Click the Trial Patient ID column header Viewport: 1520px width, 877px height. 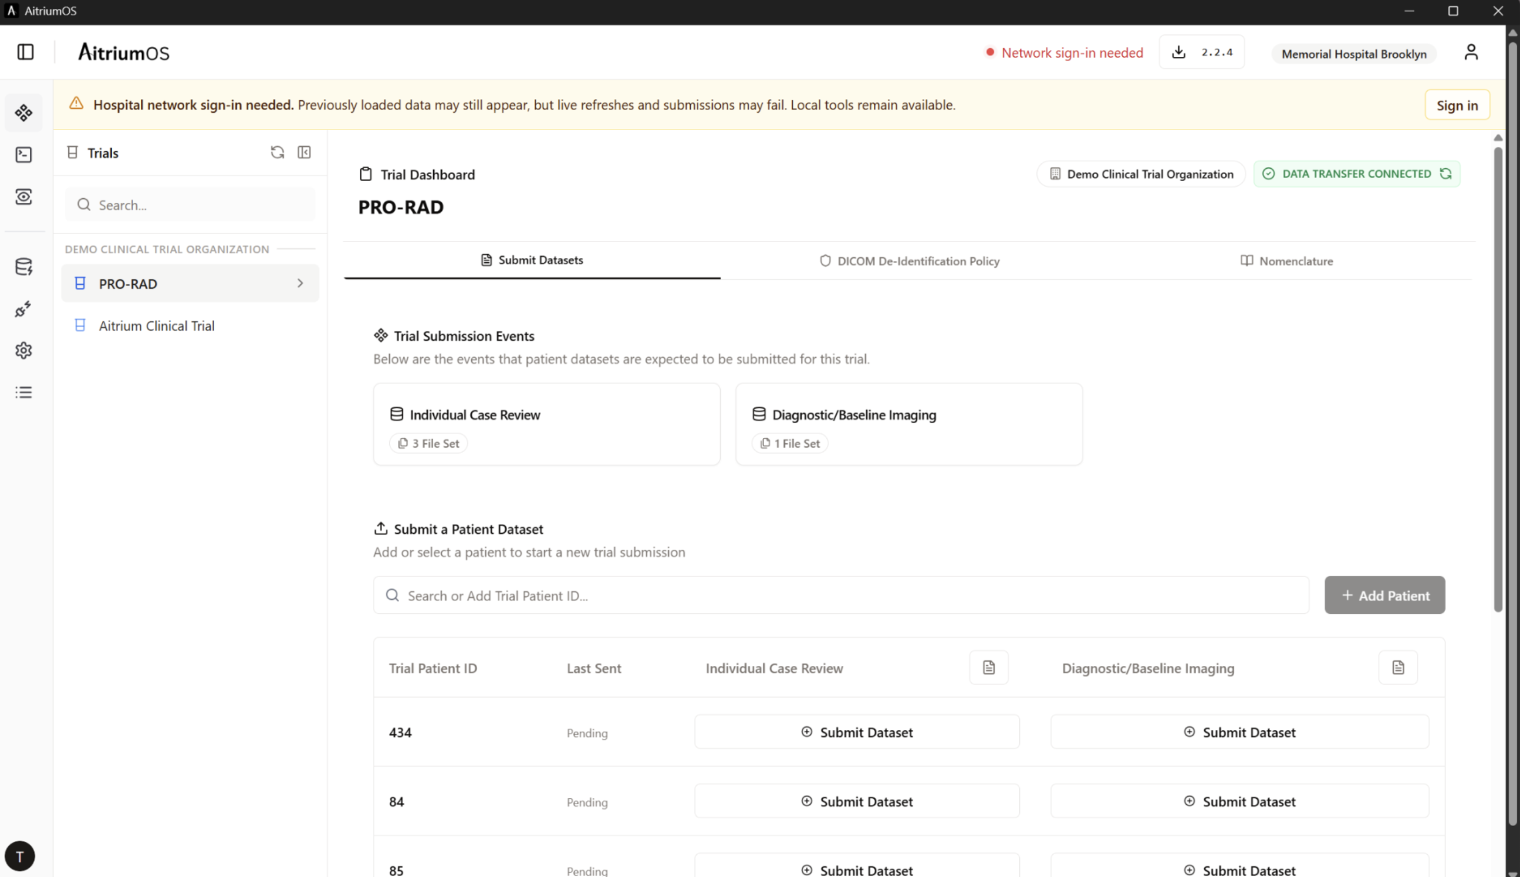pyautogui.click(x=433, y=668)
